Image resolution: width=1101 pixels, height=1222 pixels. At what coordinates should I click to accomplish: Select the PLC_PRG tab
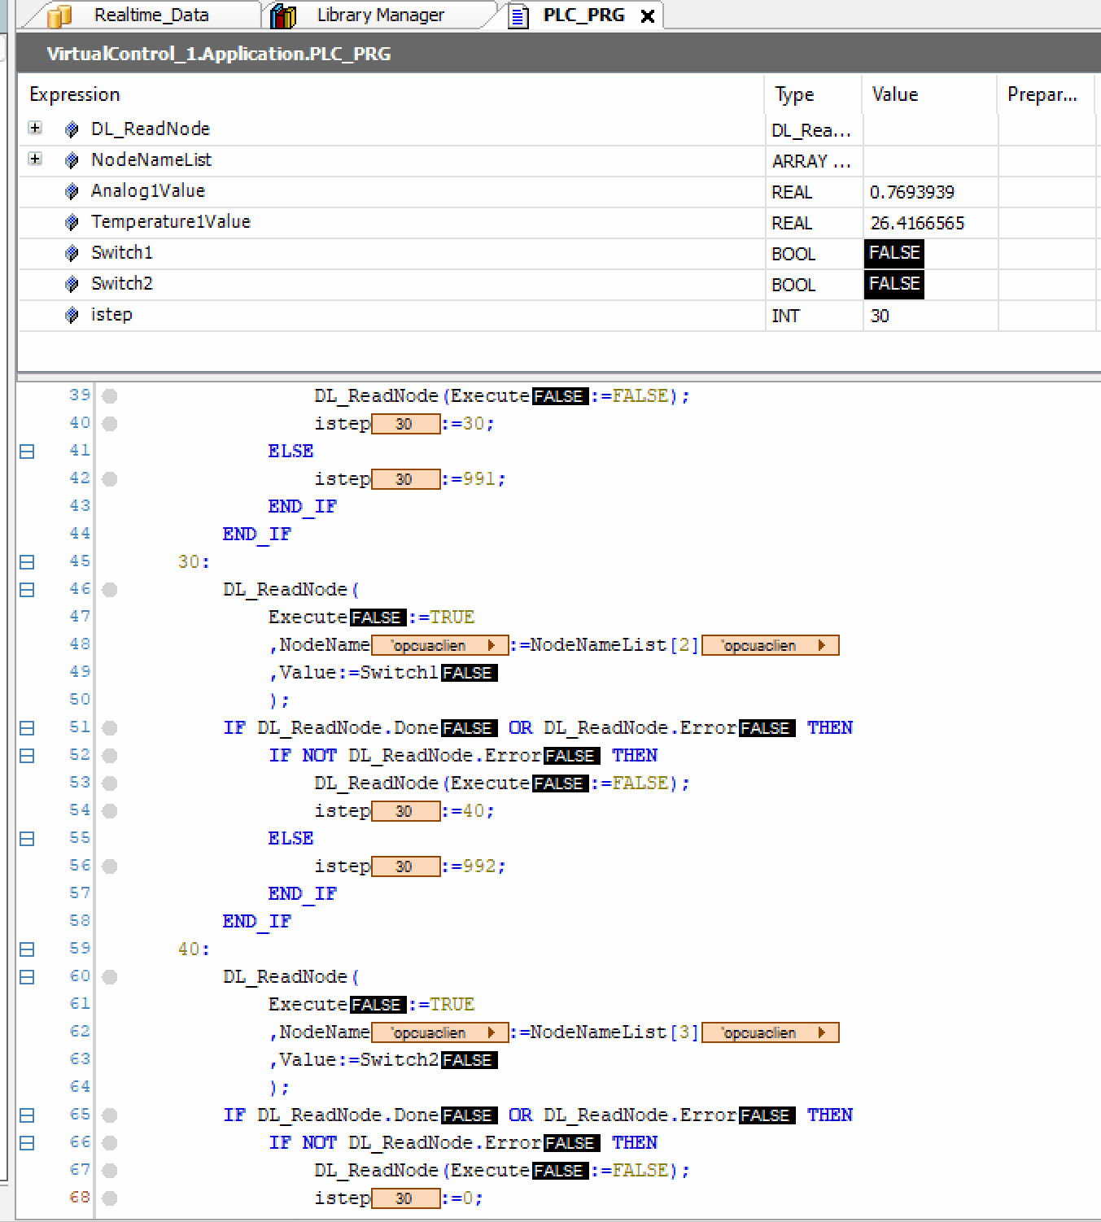click(x=583, y=15)
